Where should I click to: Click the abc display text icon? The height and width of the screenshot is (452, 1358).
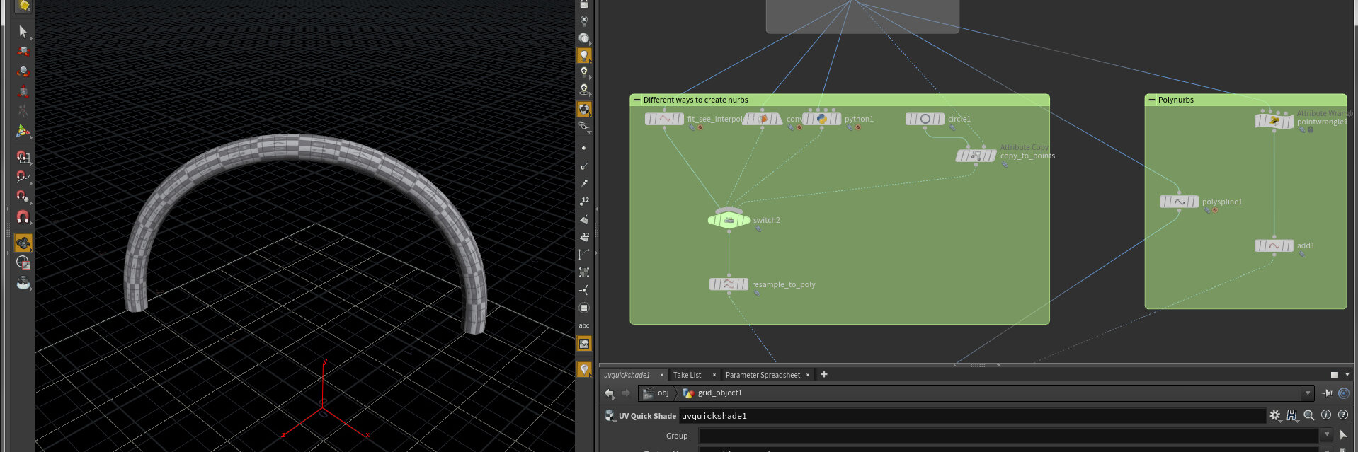[x=584, y=325]
